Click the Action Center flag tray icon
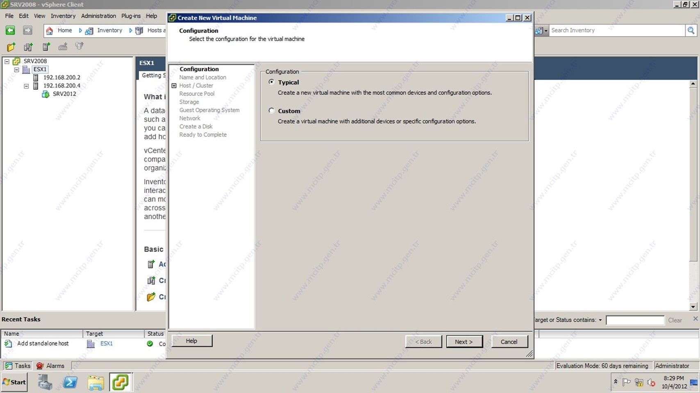The height and width of the screenshot is (393, 700). [626, 382]
